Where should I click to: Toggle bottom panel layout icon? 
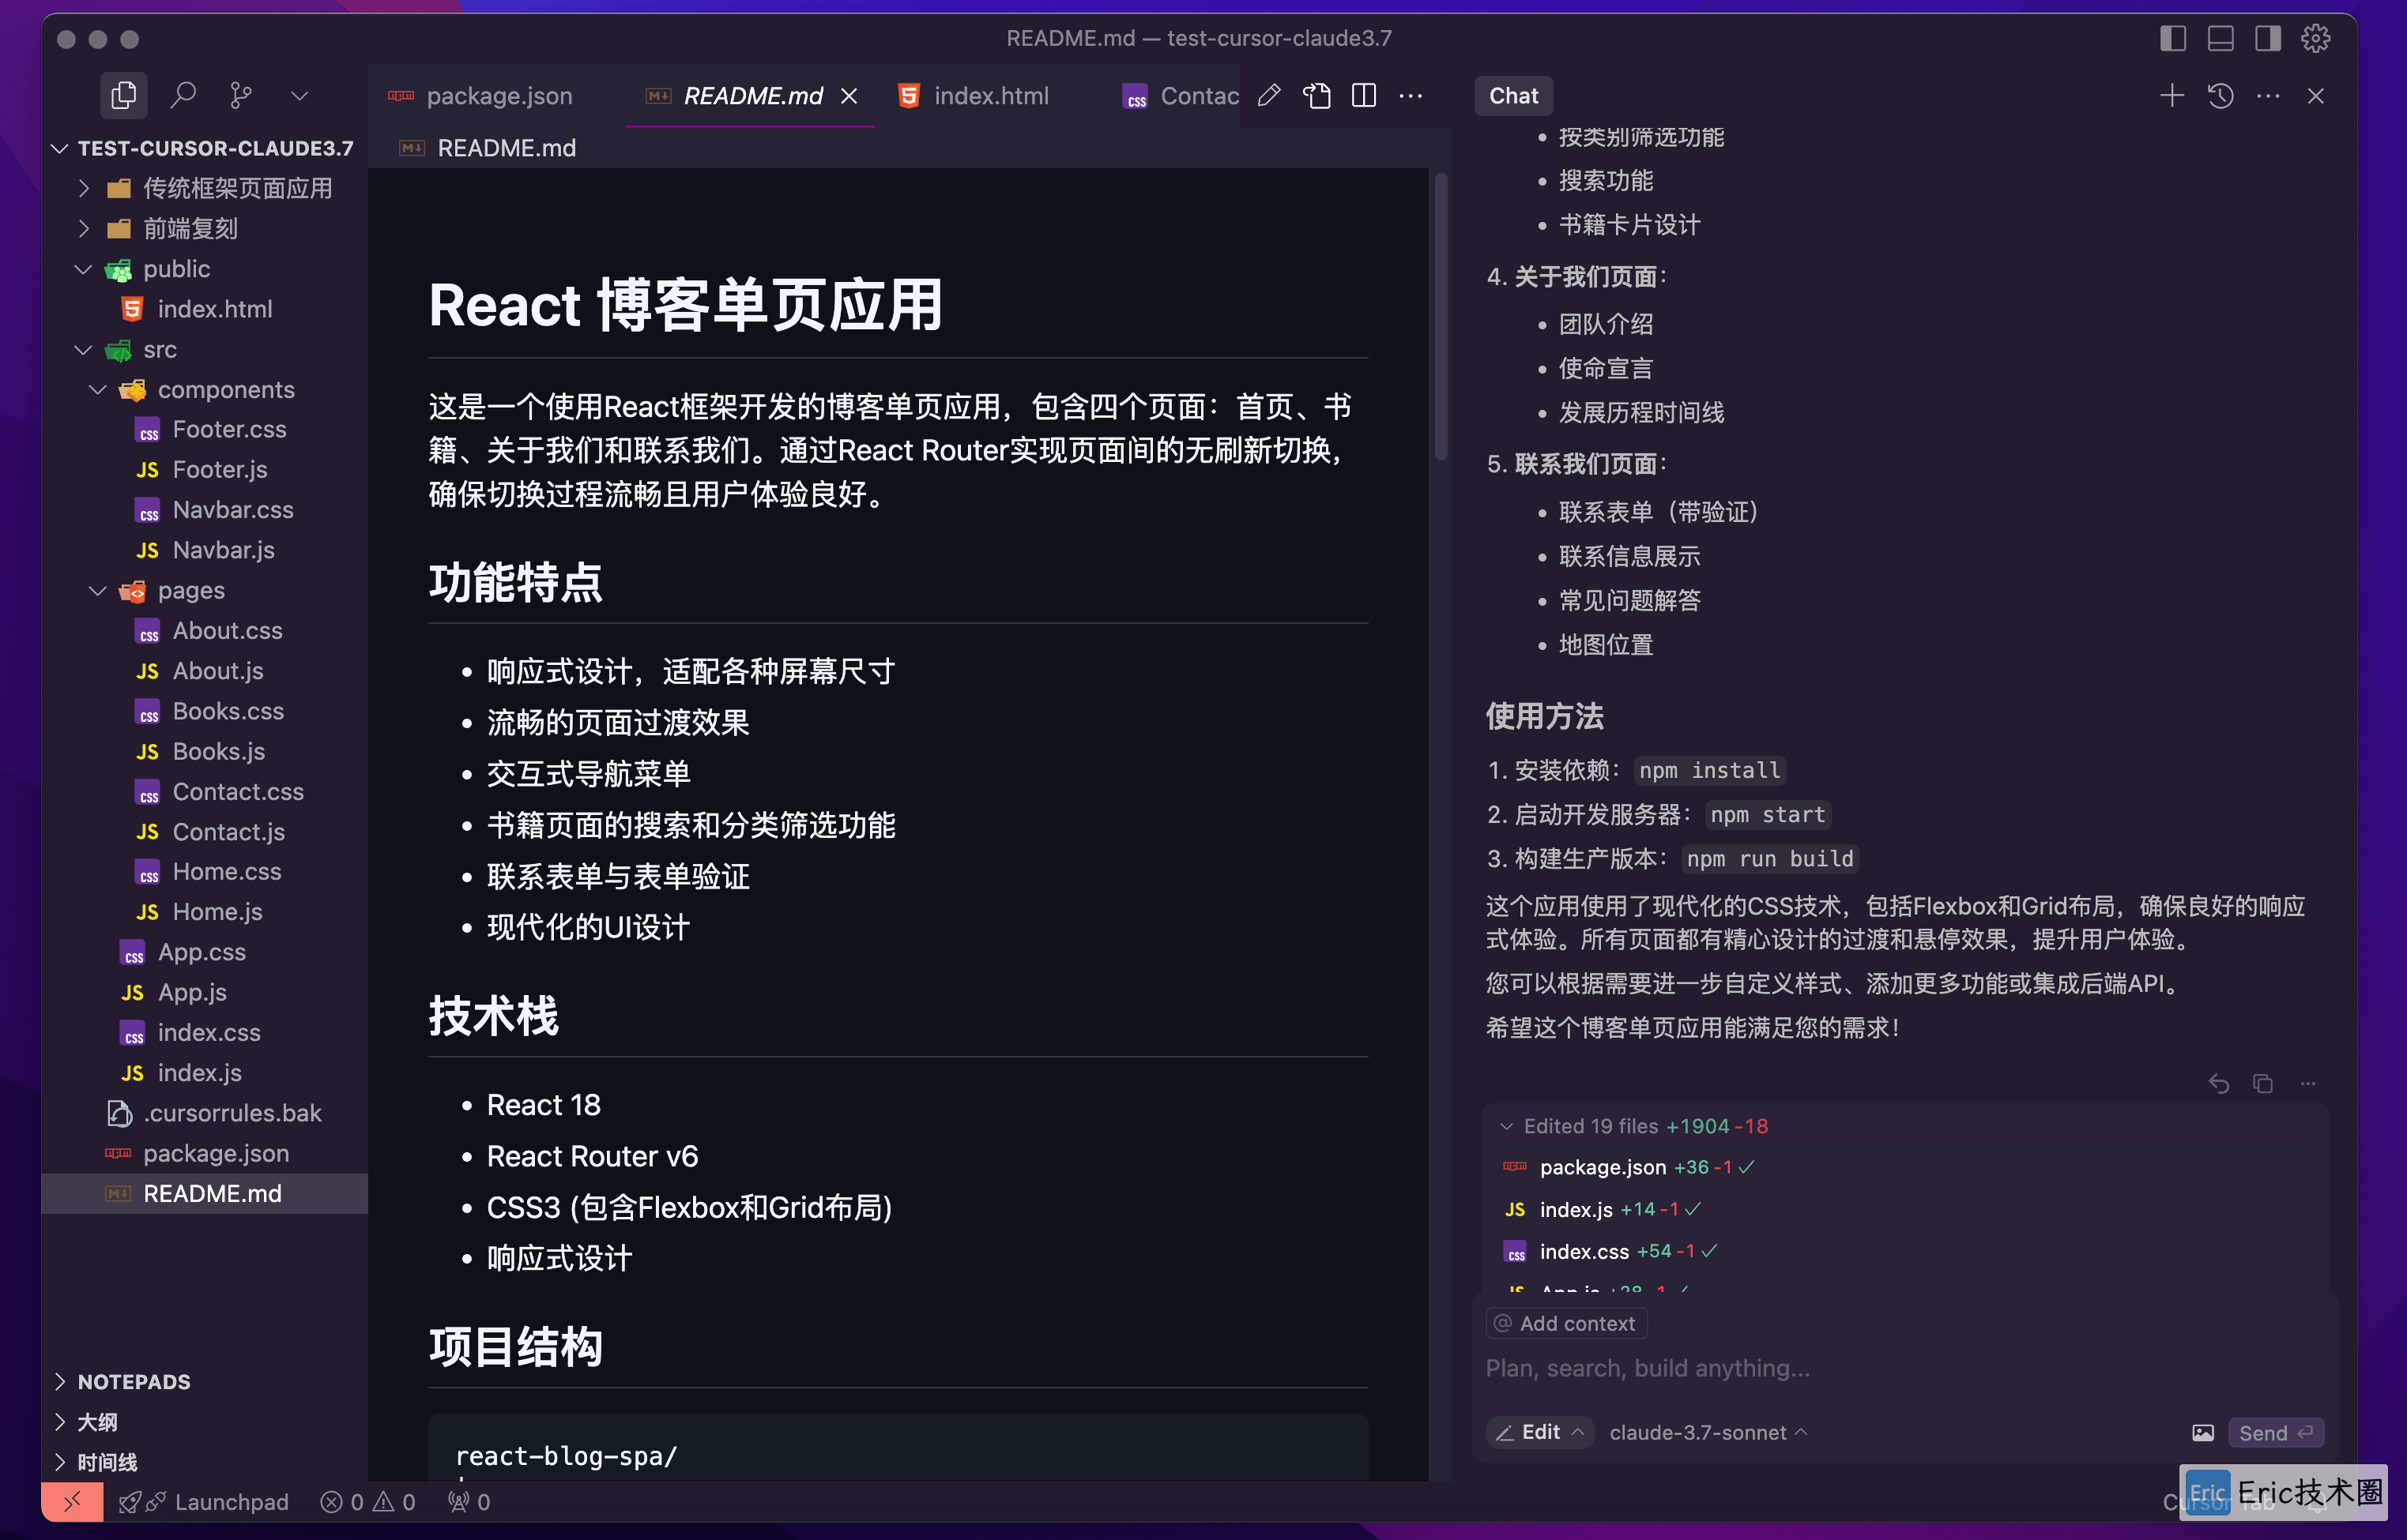tap(2220, 38)
